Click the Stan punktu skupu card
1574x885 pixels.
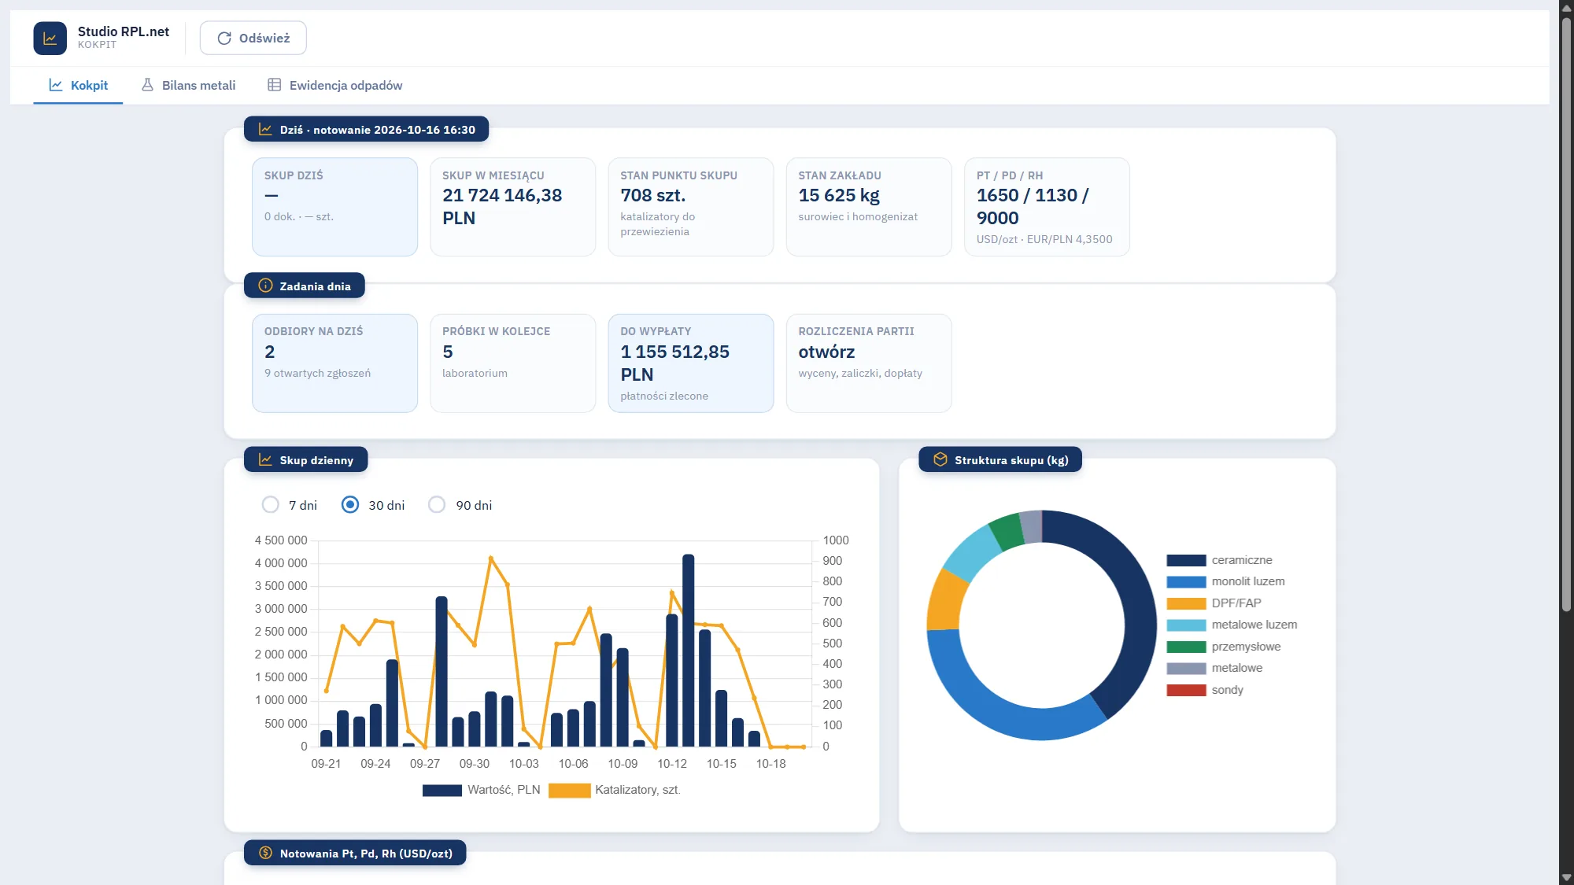[691, 207]
